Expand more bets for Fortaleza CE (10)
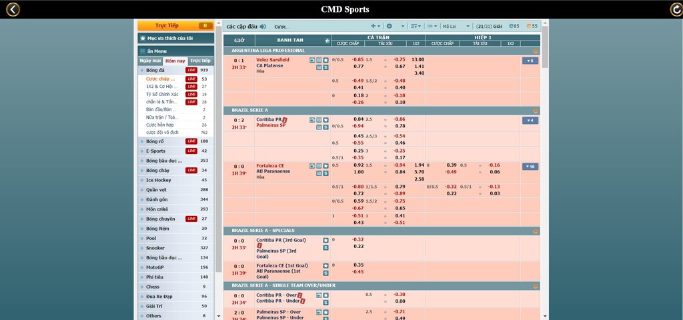The height and width of the screenshot is (320, 683). (530, 167)
